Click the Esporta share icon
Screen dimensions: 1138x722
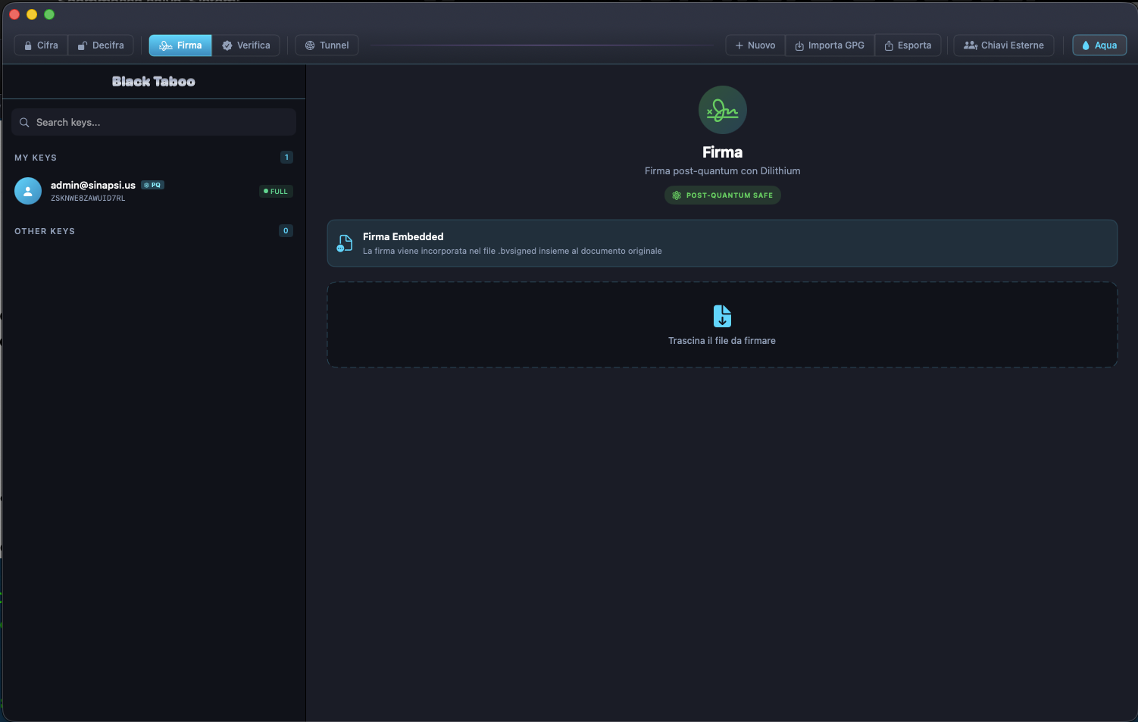pos(889,45)
